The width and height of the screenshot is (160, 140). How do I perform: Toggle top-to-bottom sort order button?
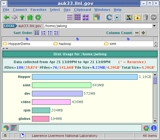coord(37,33)
